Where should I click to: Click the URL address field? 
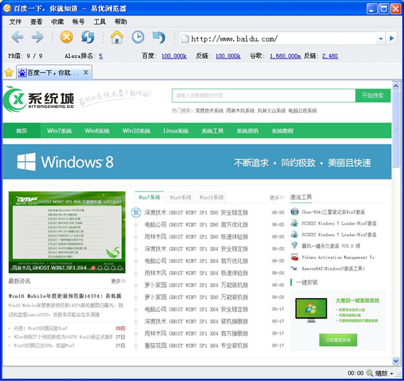pyautogui.click(x=283, y=39)
